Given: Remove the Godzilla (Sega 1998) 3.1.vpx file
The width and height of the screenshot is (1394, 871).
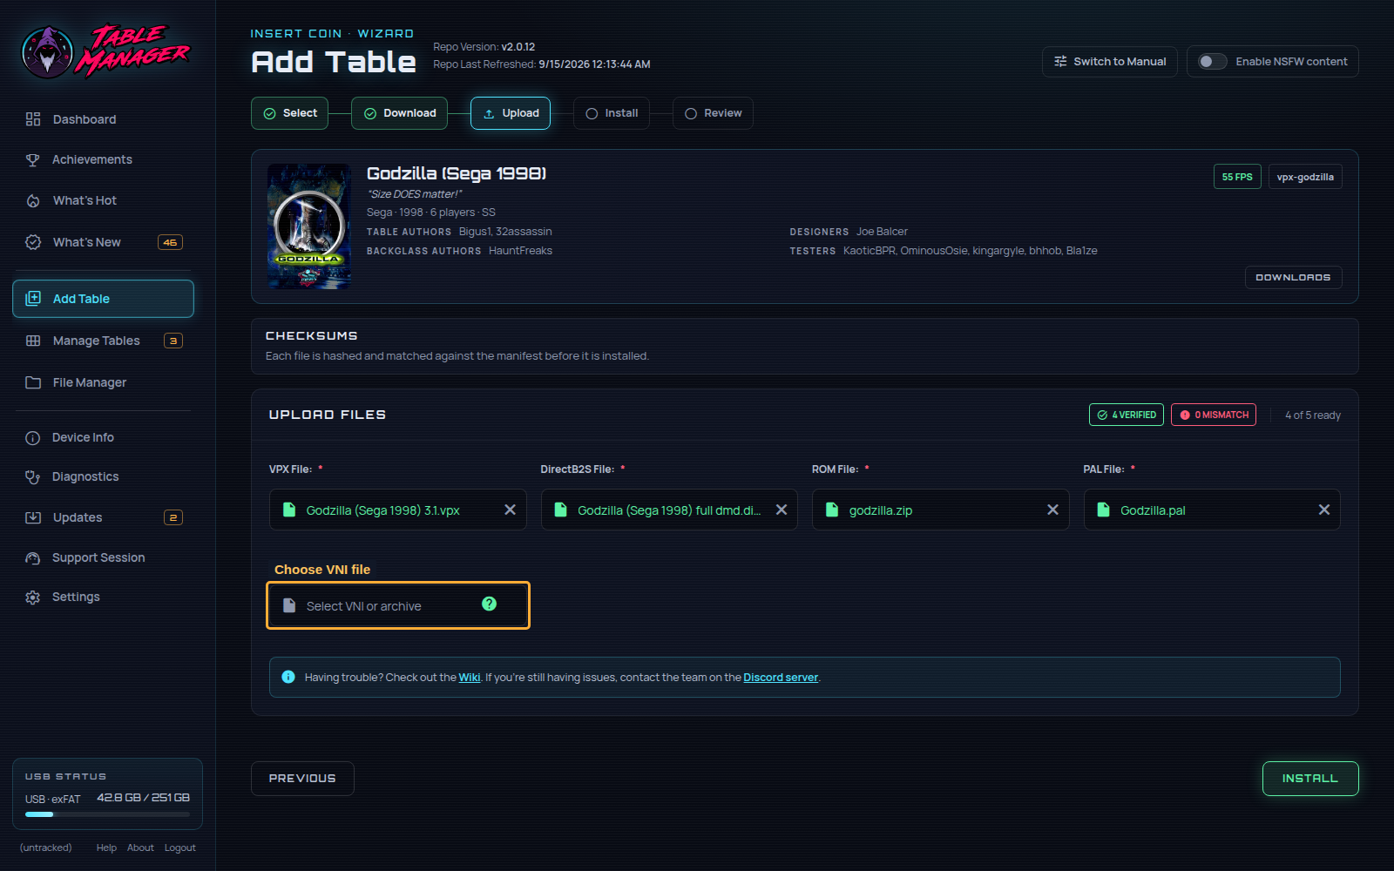Looking at the screenshot, I should 511,510.
